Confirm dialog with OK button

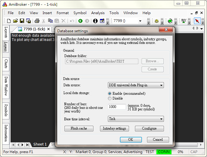pos(131,140)
